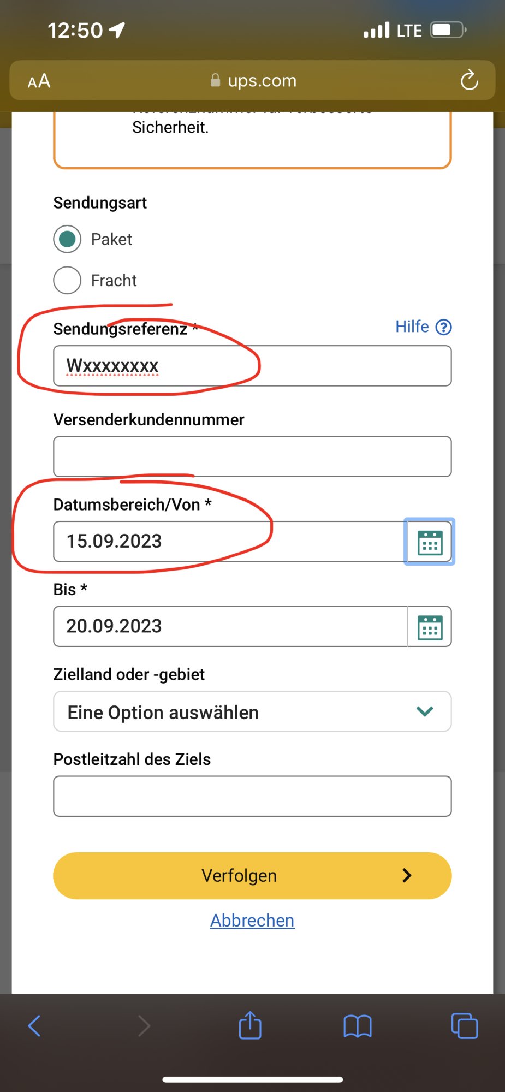Screen dimensions: 505x1092
Task: Click the Bis date text field
Action: tap(229, 626)
